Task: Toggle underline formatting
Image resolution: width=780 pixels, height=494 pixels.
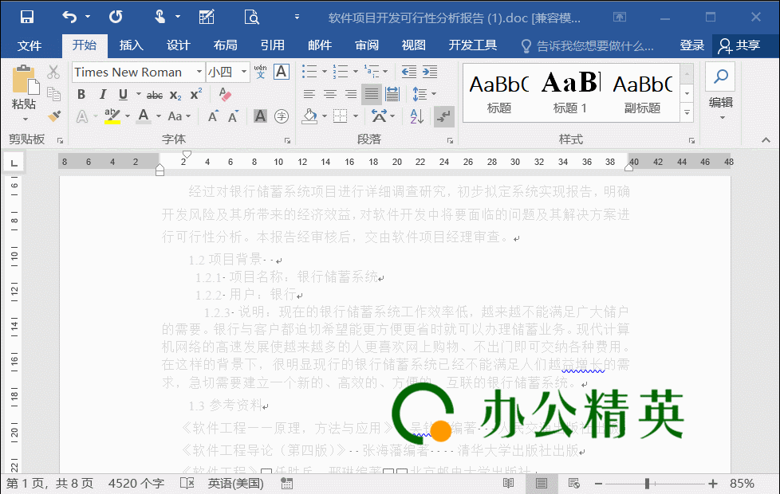Action: 124,95
